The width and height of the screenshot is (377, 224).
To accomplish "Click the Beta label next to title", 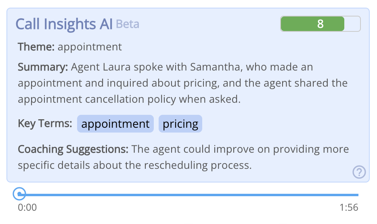I will 128,24.
